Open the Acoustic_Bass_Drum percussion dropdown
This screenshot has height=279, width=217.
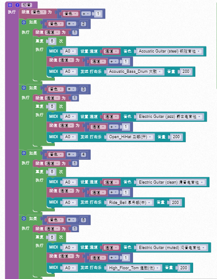[135, 72]
